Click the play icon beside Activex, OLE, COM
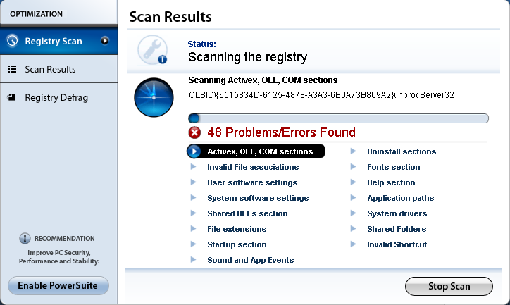This screenshot has width=510, height=305. coord(194,151)
